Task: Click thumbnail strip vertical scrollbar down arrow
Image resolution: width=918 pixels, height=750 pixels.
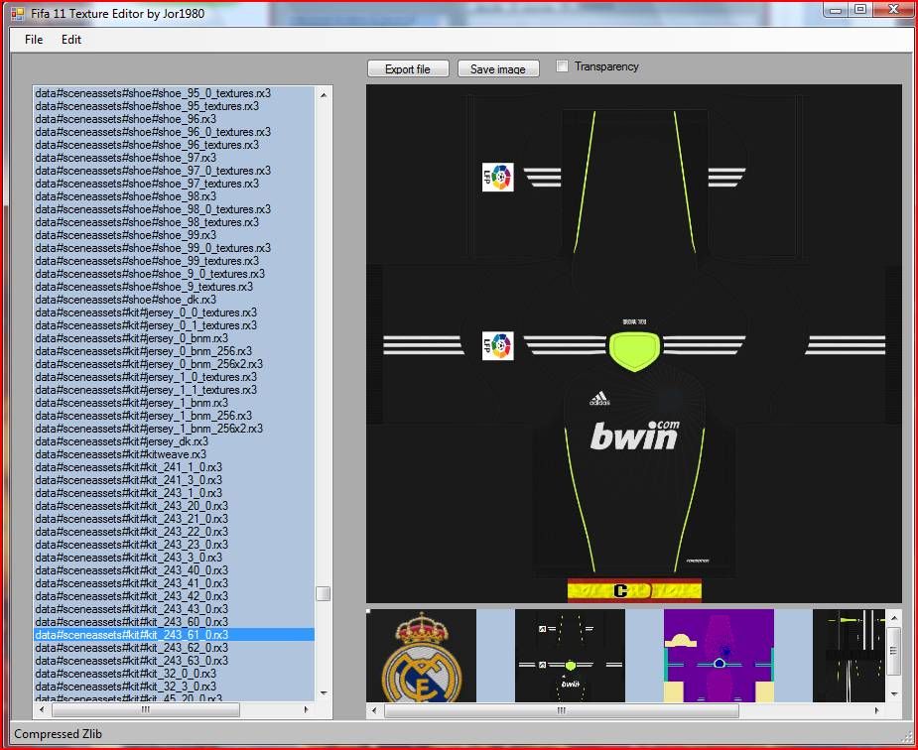Action: 893,693
